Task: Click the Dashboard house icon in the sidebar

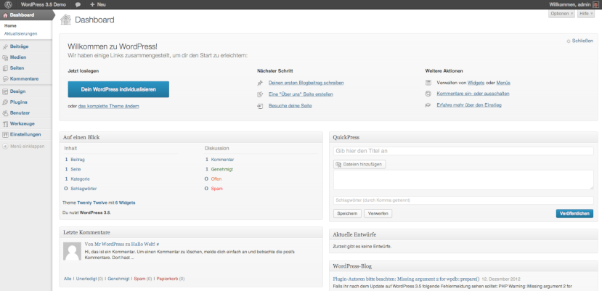Action: [5, 15]
